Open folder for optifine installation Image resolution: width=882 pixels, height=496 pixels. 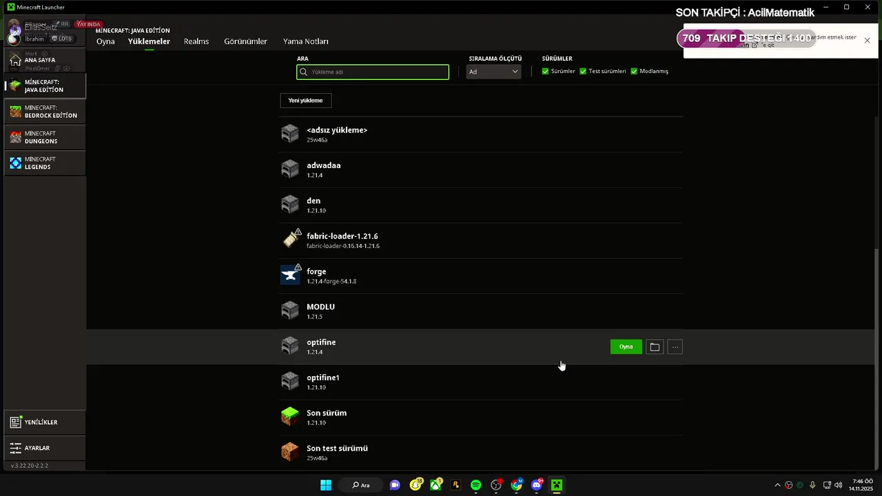[655, 347]
